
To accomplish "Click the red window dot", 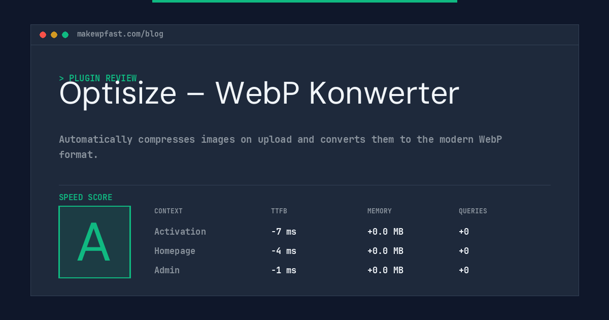I will tap(43, 35).
